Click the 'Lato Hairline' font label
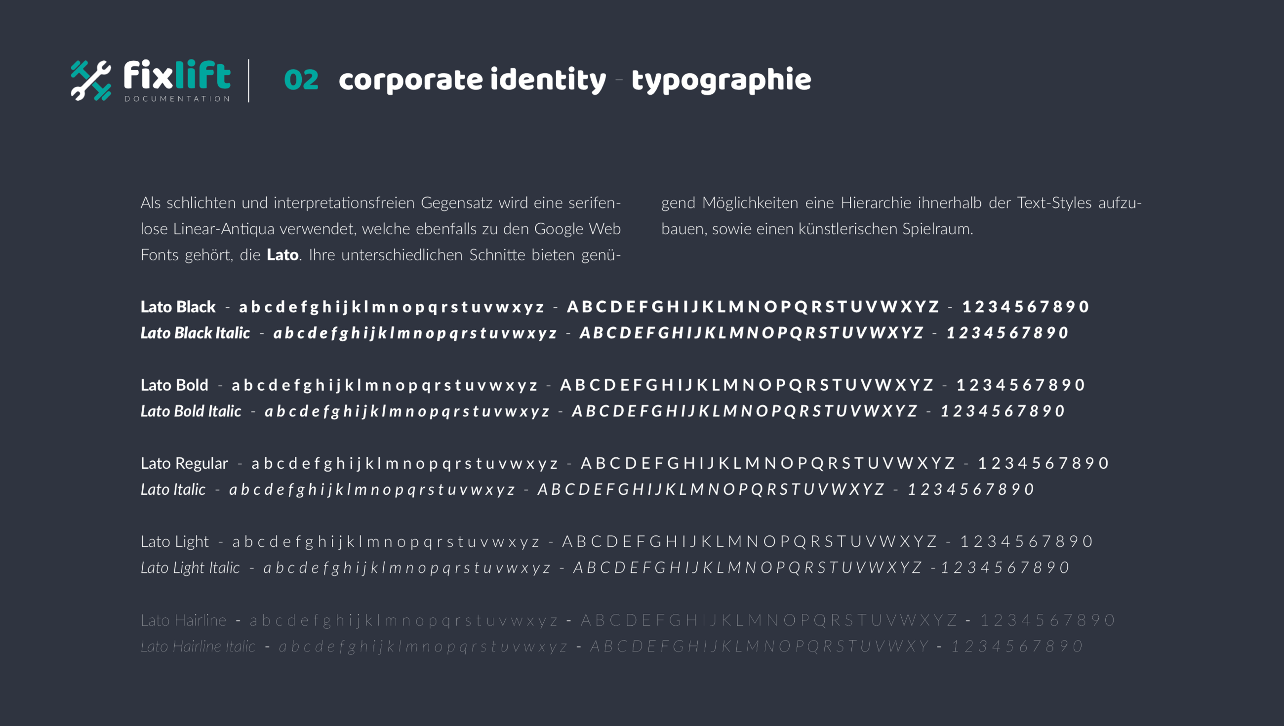This screenshot has width=1284, height=726. click(183, 620)
